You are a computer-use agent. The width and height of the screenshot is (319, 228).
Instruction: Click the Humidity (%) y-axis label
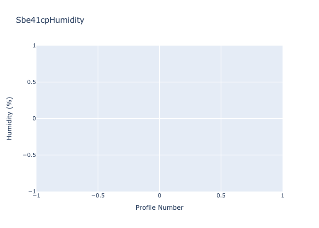(x=10, y=119)
